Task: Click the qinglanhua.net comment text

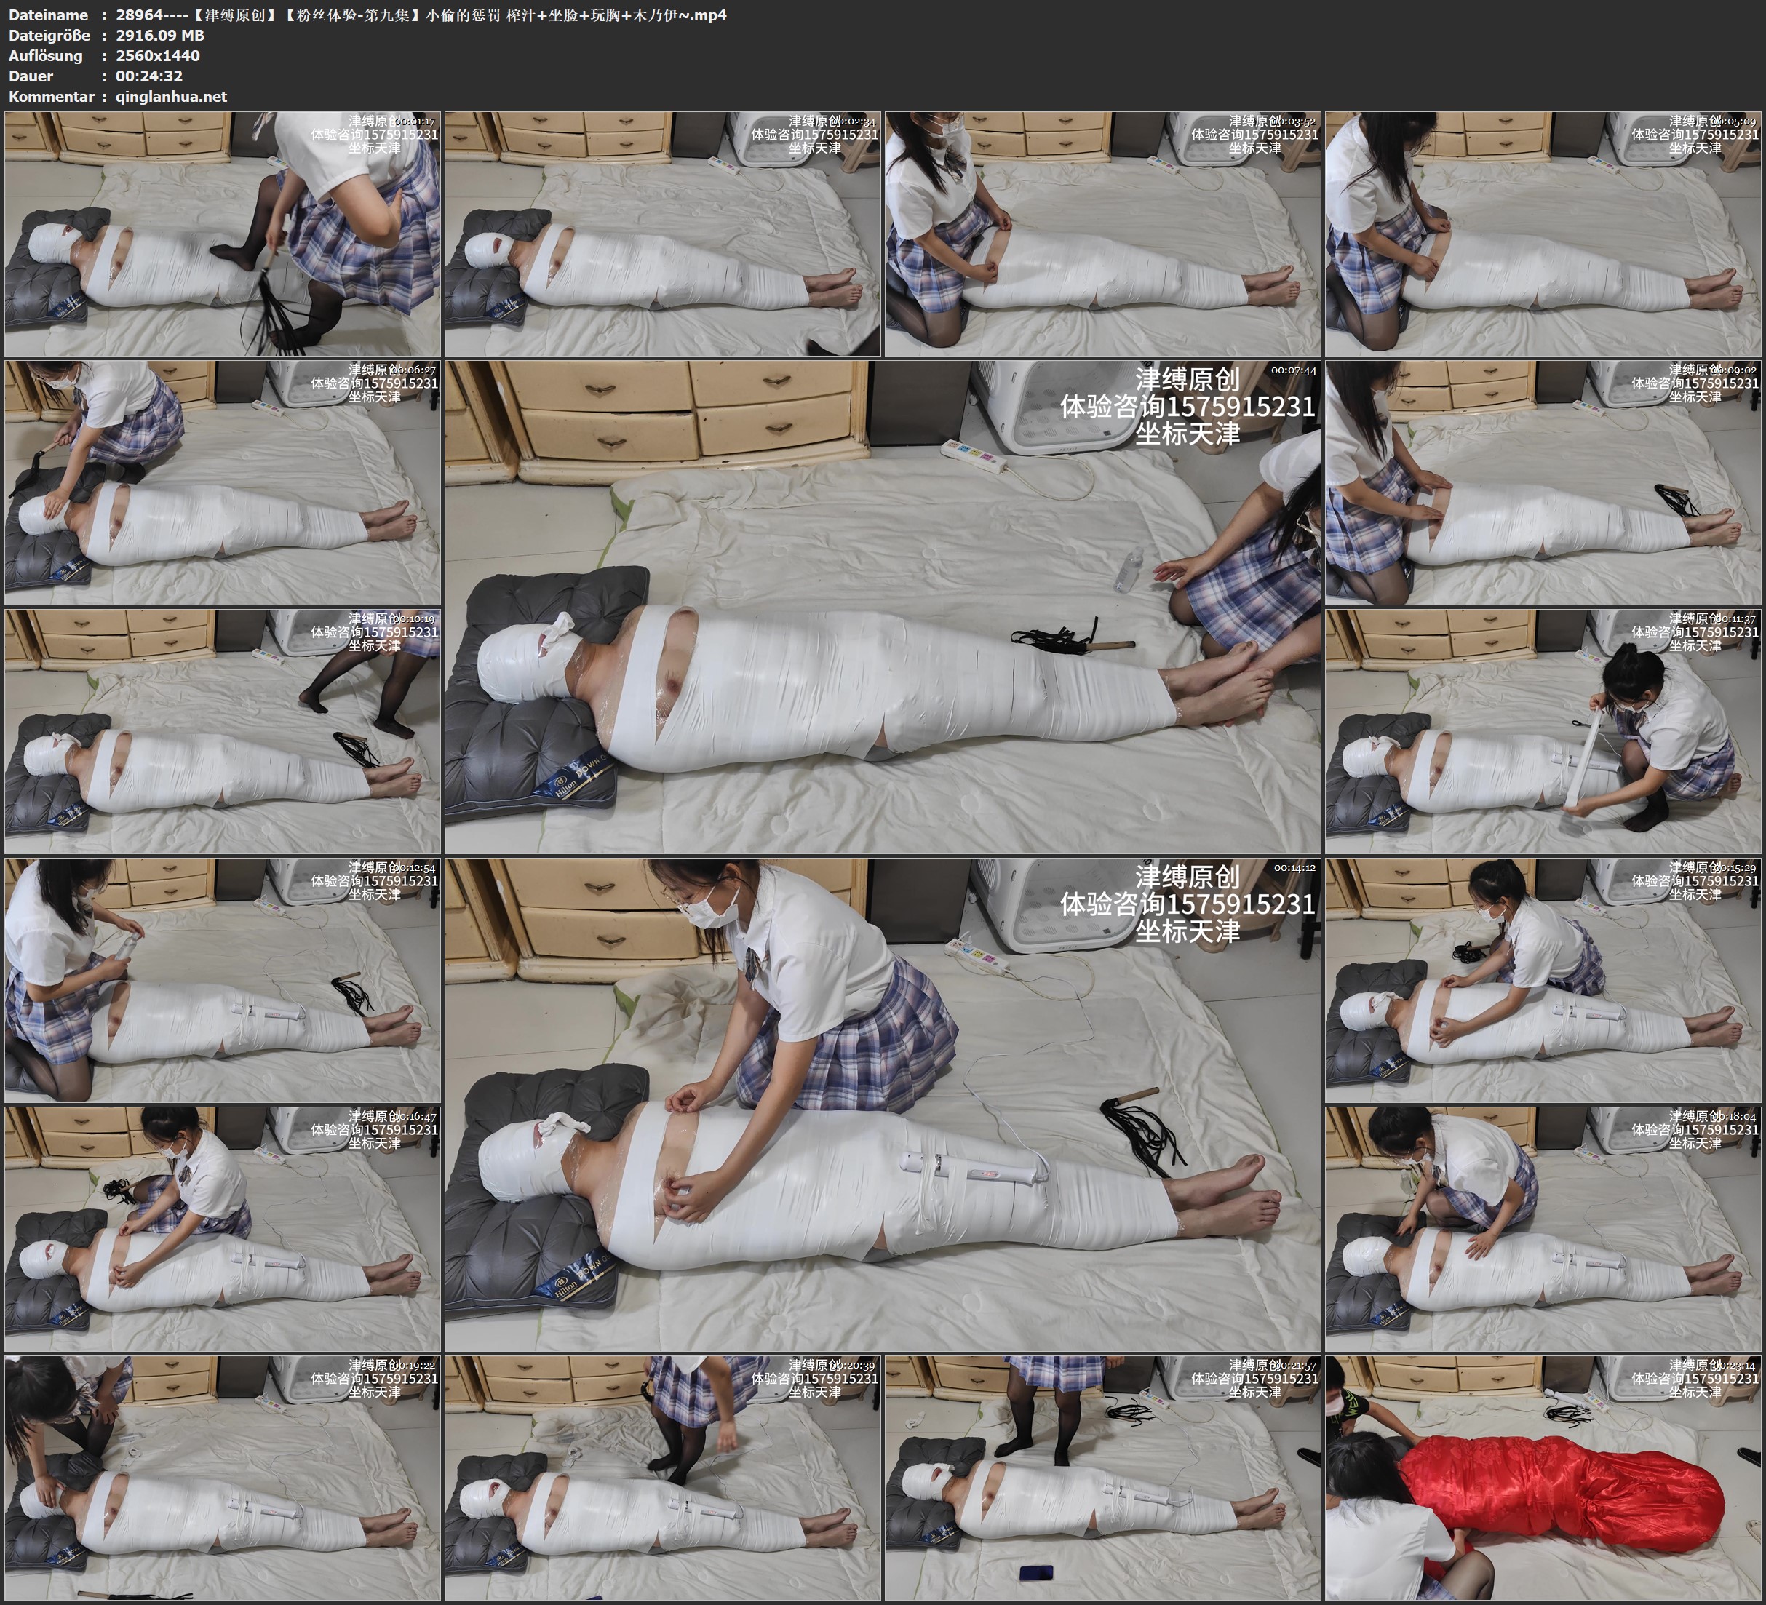Action: pos(171,96)
